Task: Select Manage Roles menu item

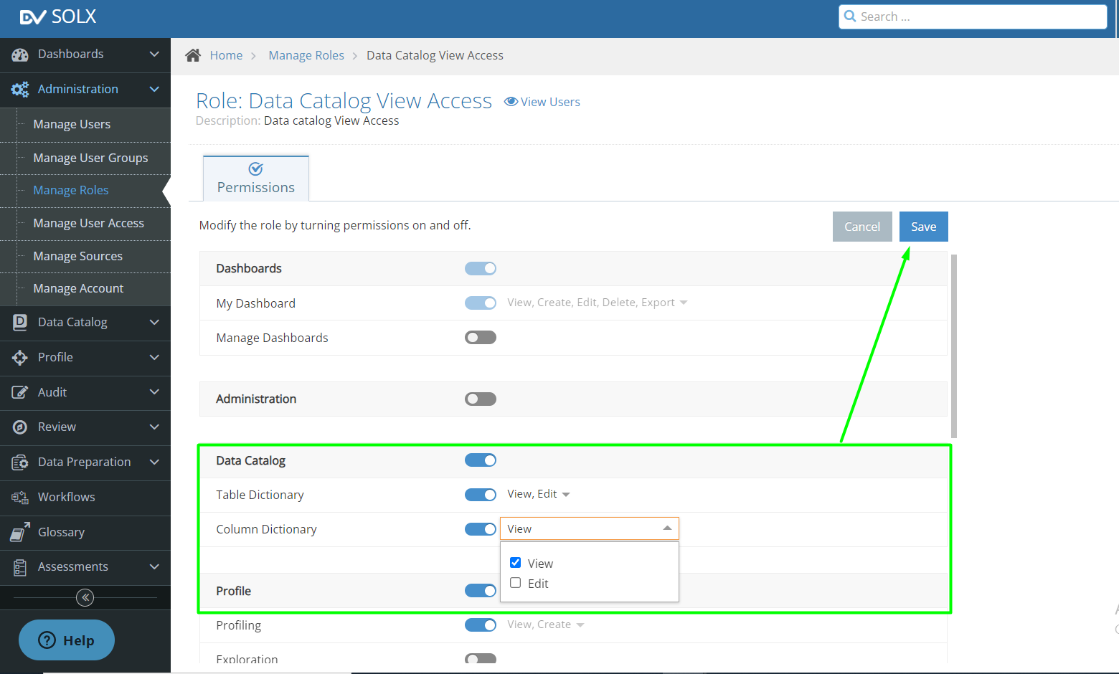Action: pos(71,190)
